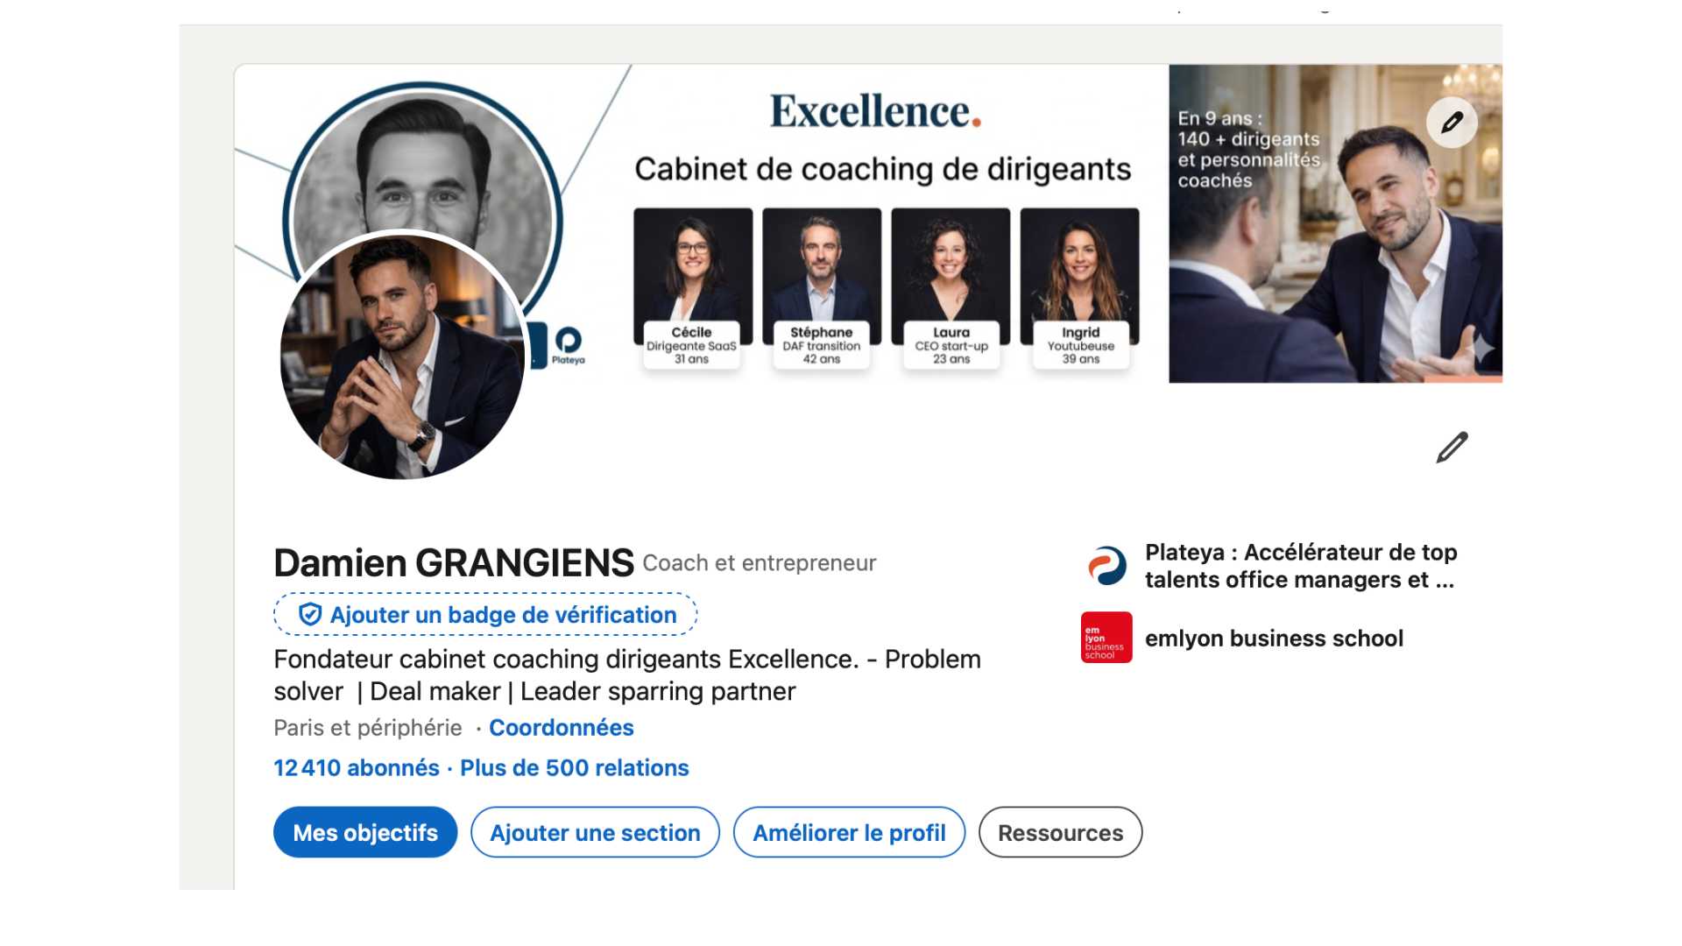Open Plus de 500 relations link

575,768
